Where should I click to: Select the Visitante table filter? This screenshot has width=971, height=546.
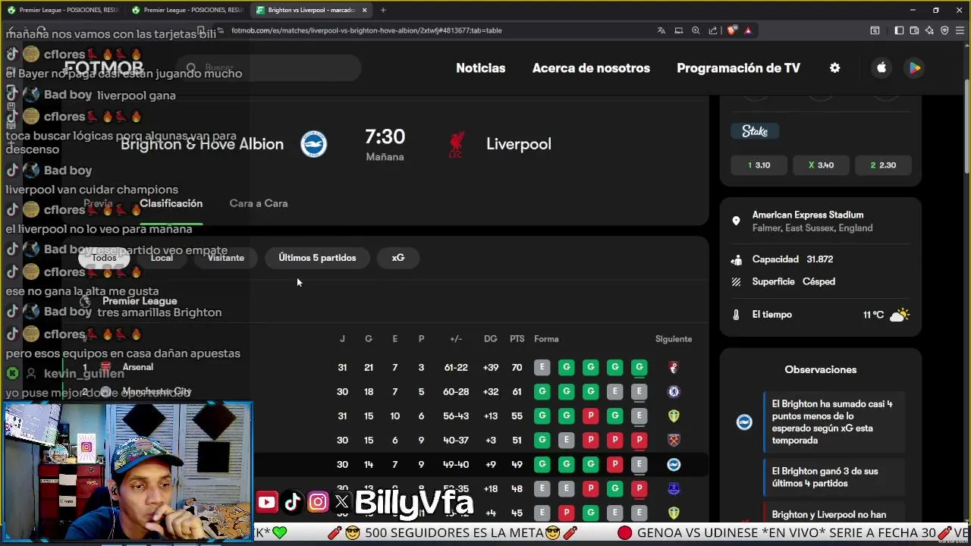coord(226,258)
